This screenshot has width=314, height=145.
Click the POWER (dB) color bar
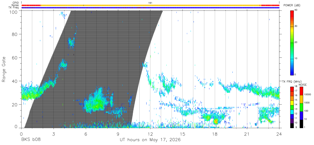292,42
